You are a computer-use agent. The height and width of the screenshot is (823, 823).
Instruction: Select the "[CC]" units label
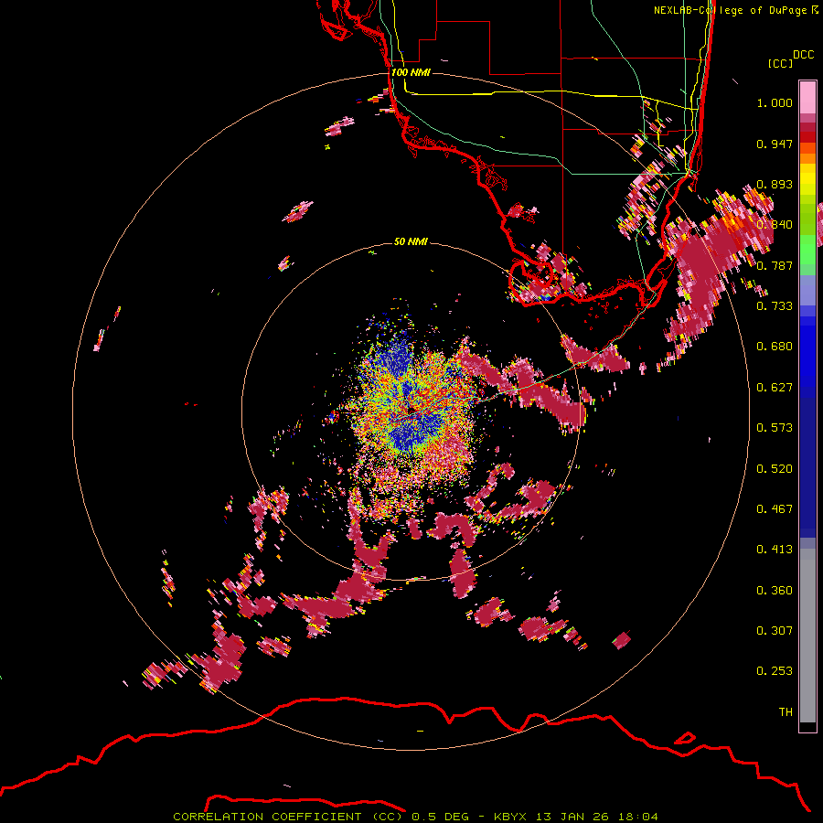point(780,63)
